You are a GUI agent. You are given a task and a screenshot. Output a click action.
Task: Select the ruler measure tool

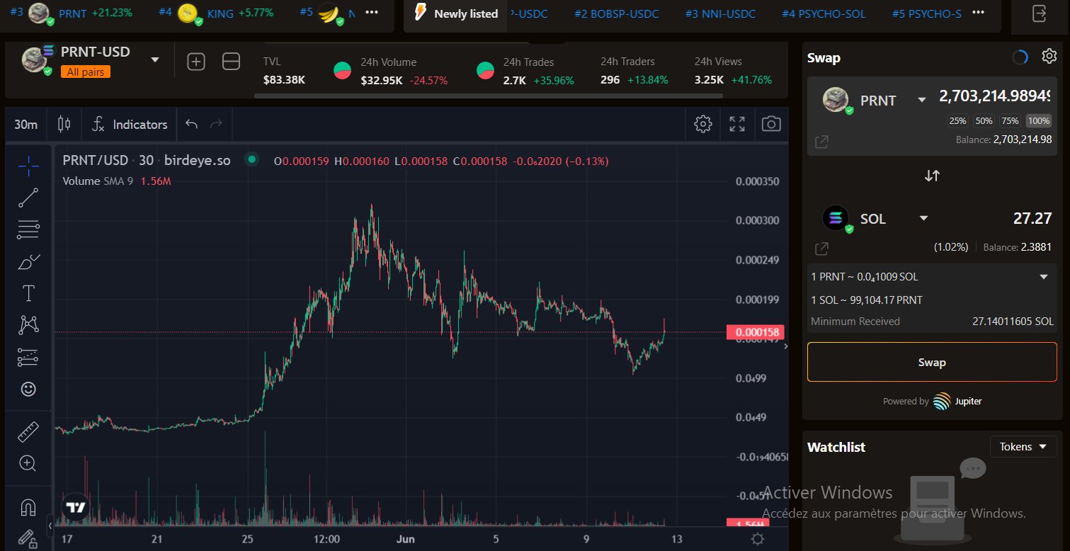[x=28, y=431]
